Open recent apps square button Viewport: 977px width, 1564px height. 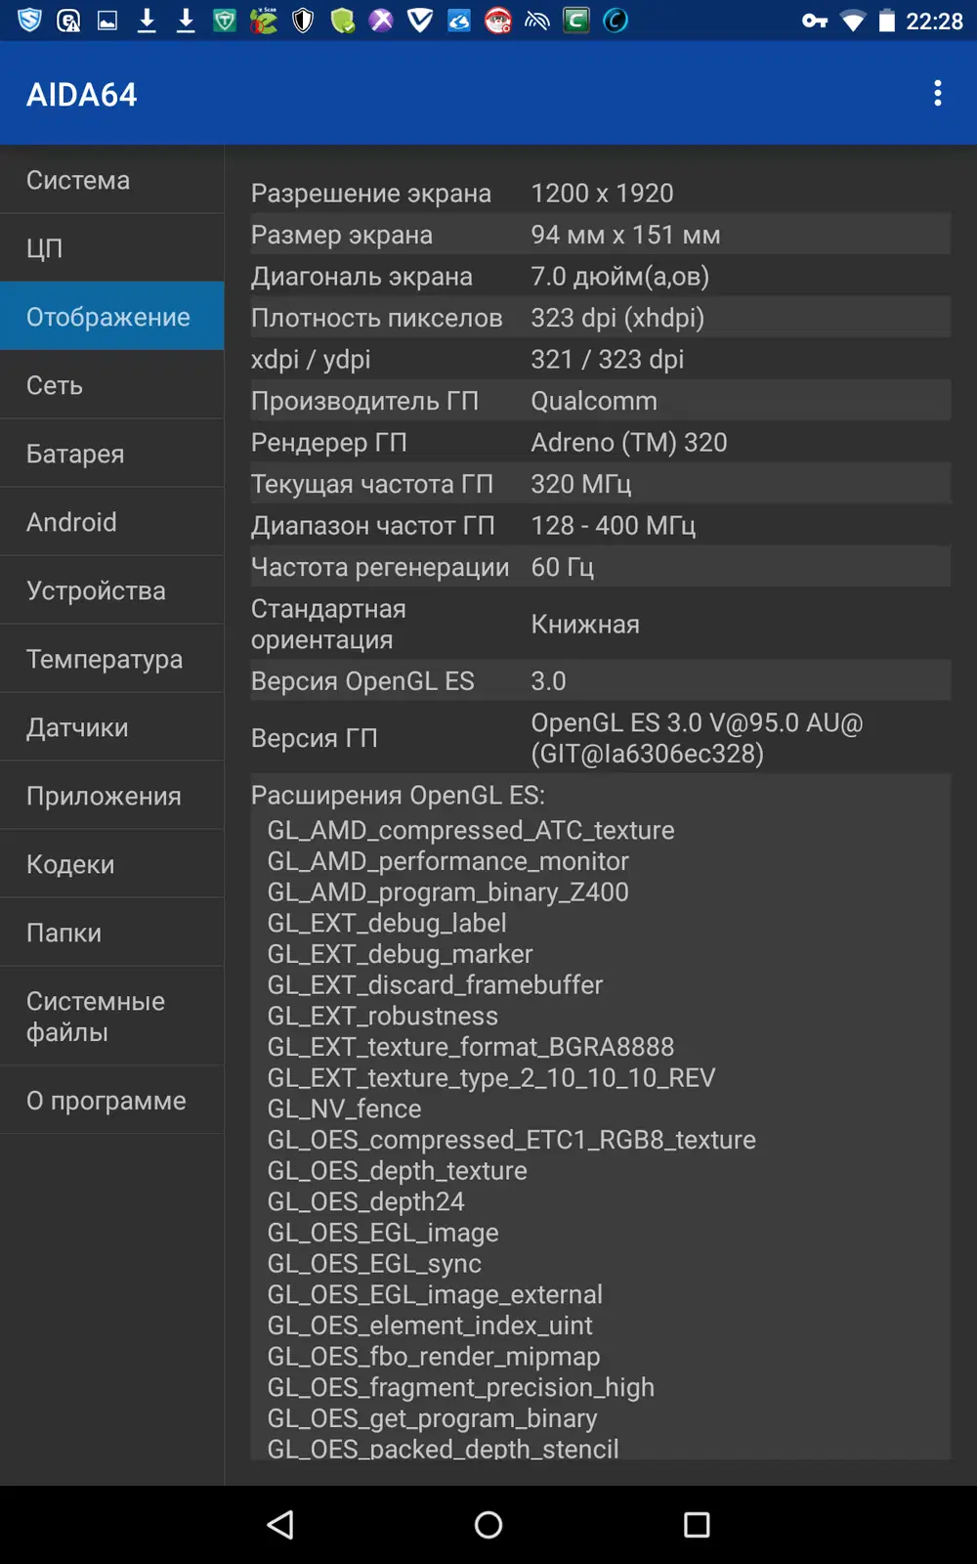(697, 1525)
